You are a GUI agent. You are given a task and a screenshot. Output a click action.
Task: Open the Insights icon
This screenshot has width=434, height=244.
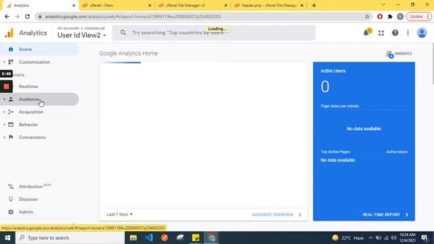point(390,54)
